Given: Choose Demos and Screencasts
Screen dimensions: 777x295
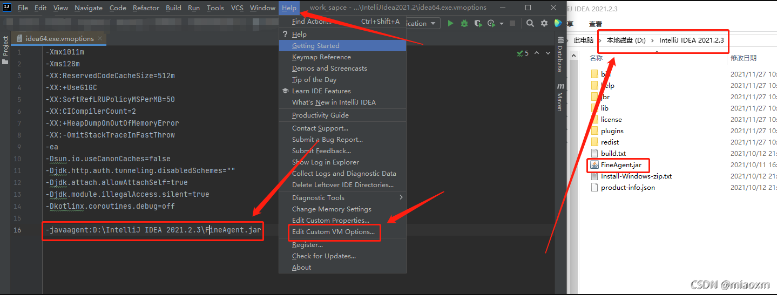Looking at the screenshot, I should coord(342,68).
